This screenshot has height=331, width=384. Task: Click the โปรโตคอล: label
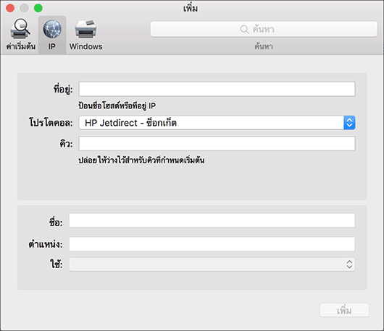[x=51, y=123]
